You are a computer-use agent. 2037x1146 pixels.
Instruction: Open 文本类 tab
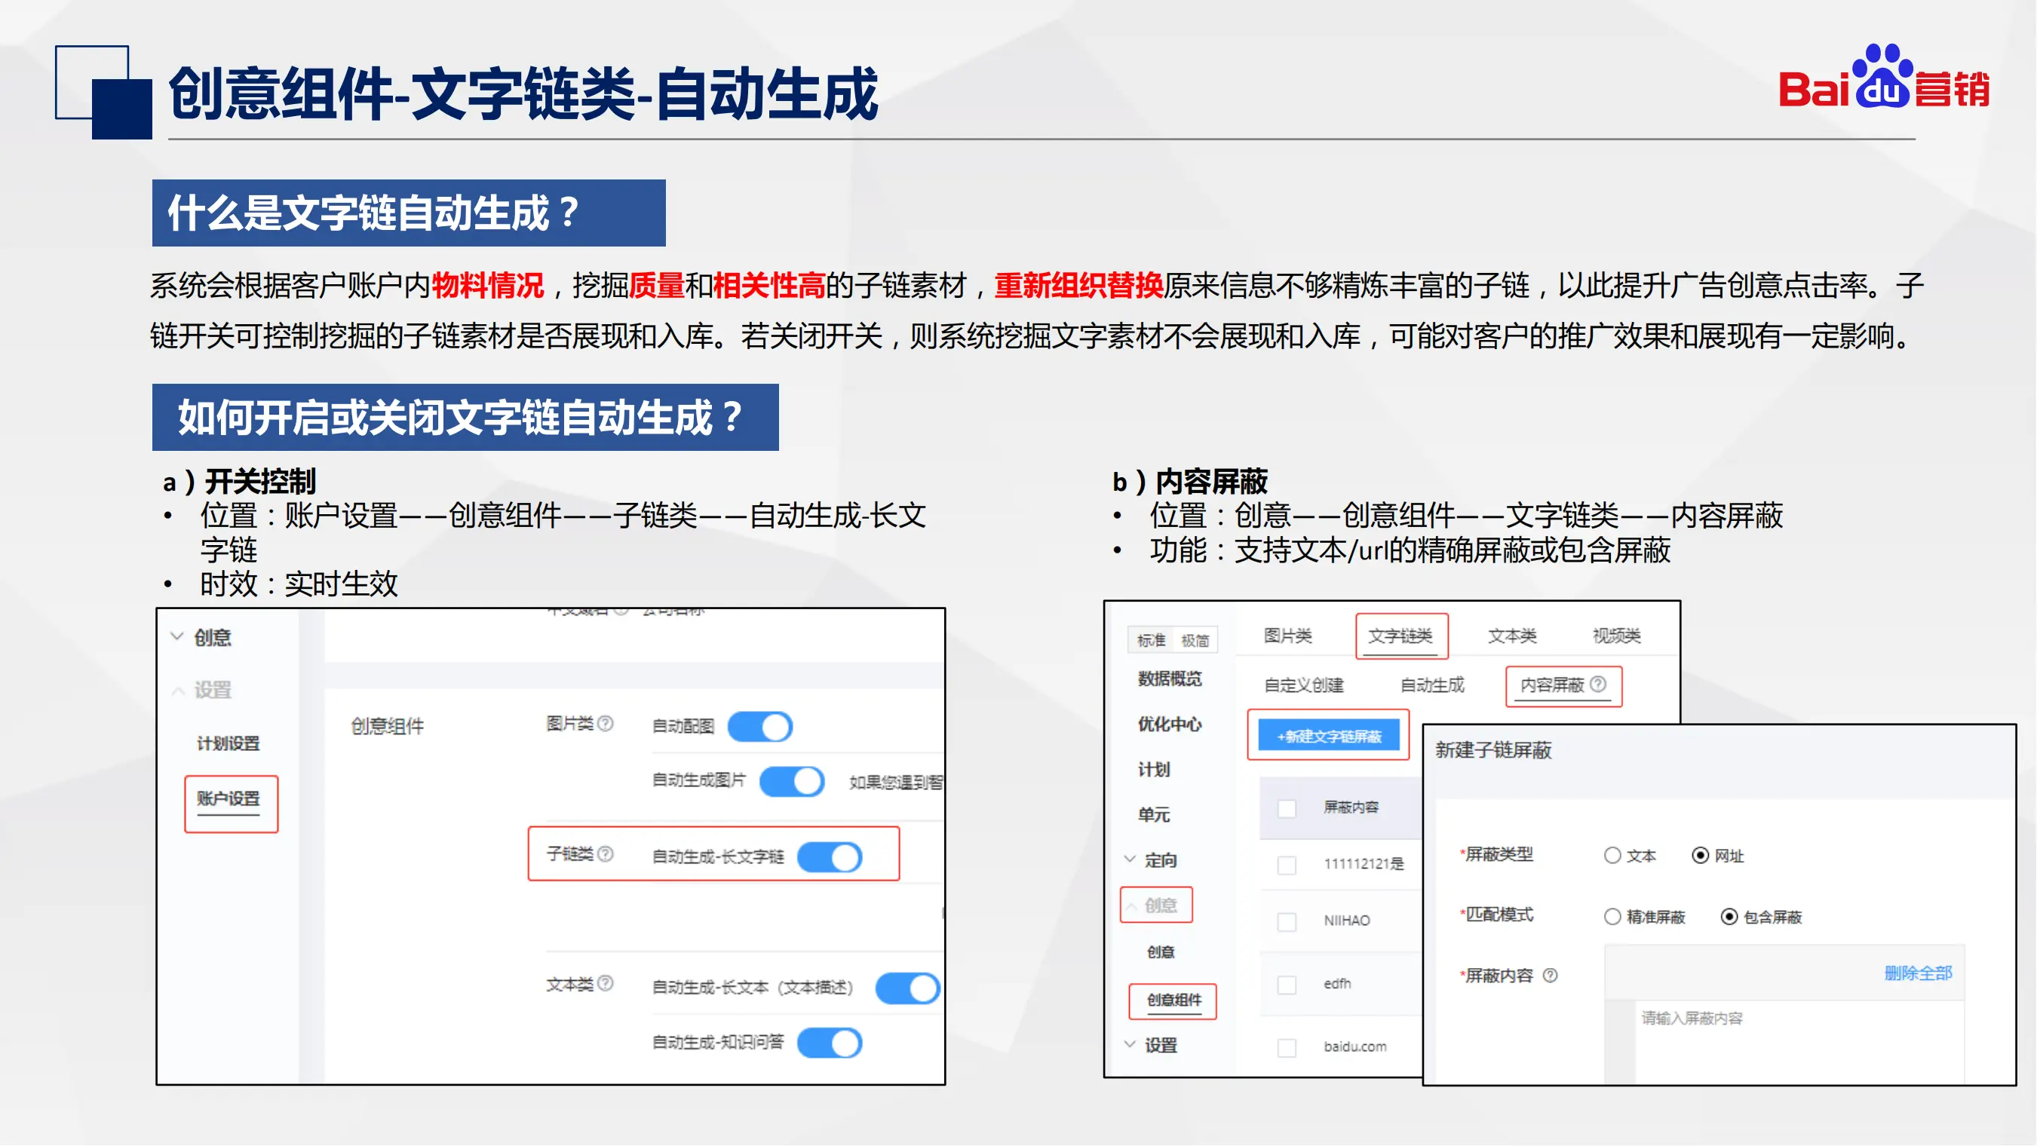pyautogui.click(x=1513, y=636)
